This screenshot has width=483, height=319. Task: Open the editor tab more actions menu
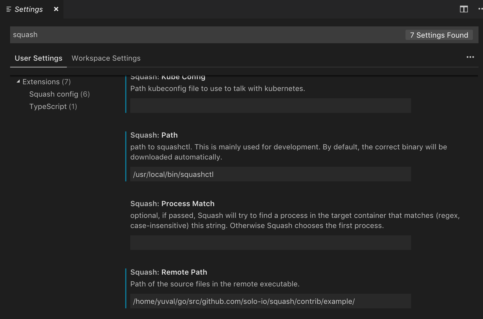pyautogui.click(x=480, y=9)
